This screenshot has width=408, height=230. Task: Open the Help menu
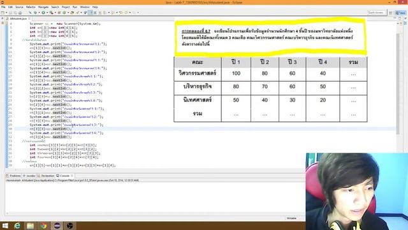95,7
